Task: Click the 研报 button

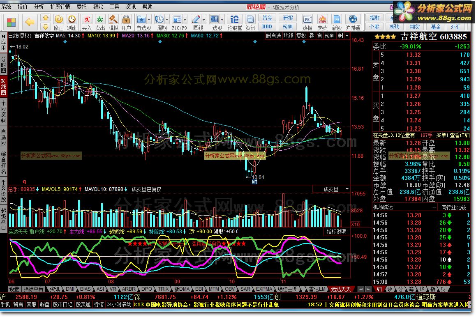Action: pos(288,18)
